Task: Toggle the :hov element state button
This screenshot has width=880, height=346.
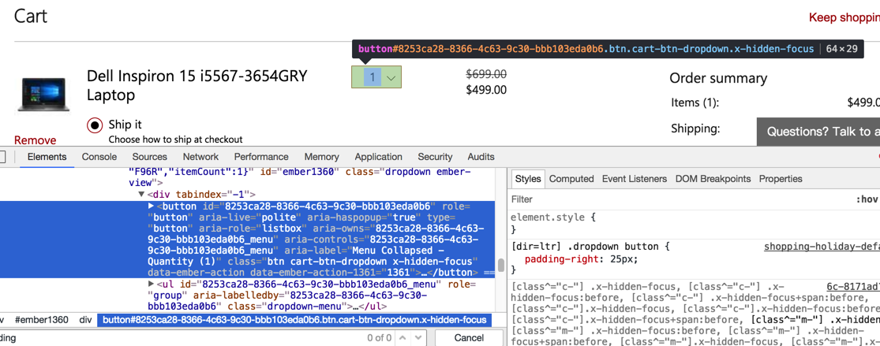Action: pyautogui.click(x=866, y=199)
